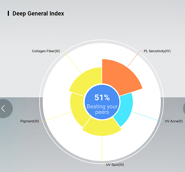
Task: Click the black bar beside Deep General Index
Action: [x=8, y=13]
